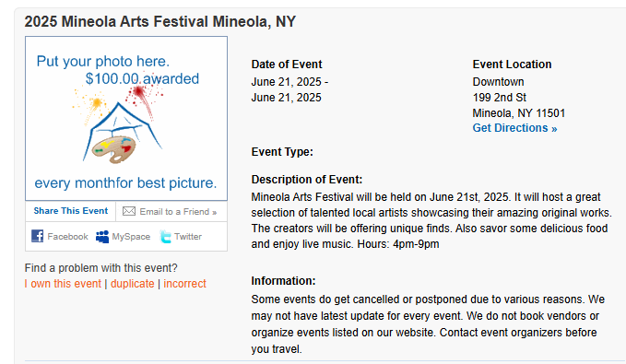Select the Share This Event tab
Image resolution: width=626 pixels, height=364 pixels.
tap(71, 211)
